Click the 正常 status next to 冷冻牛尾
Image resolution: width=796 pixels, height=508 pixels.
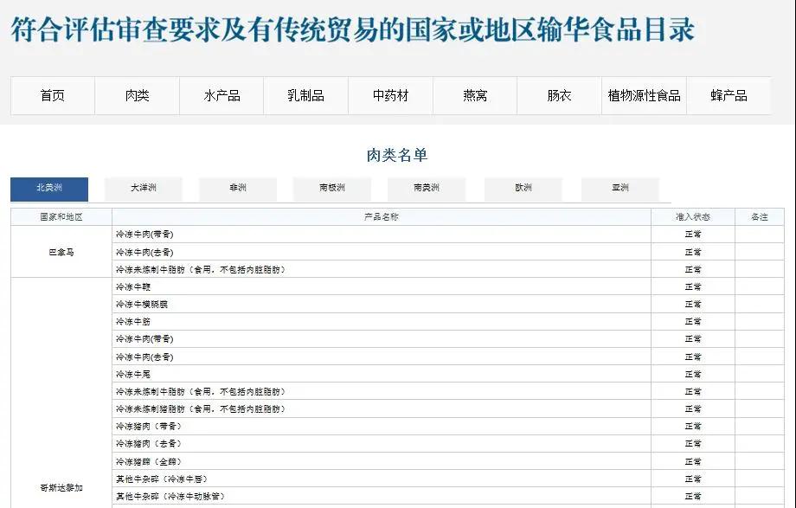pos(689,374)
